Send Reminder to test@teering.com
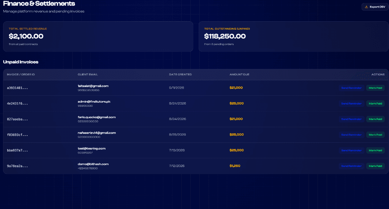 [x=351, y=150]
